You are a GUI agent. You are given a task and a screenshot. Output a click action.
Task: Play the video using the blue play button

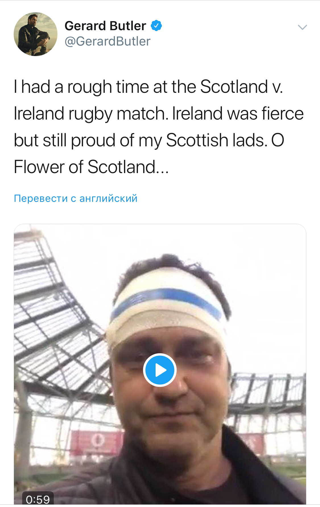coord(160,370)
